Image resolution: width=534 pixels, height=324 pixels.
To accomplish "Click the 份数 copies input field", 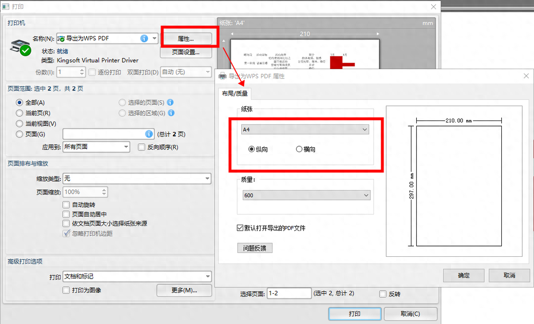I will [68, 72].
